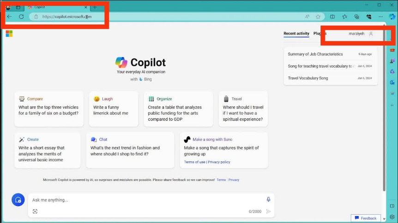Customize sidebar with the plus icon

tap(392, 105)
